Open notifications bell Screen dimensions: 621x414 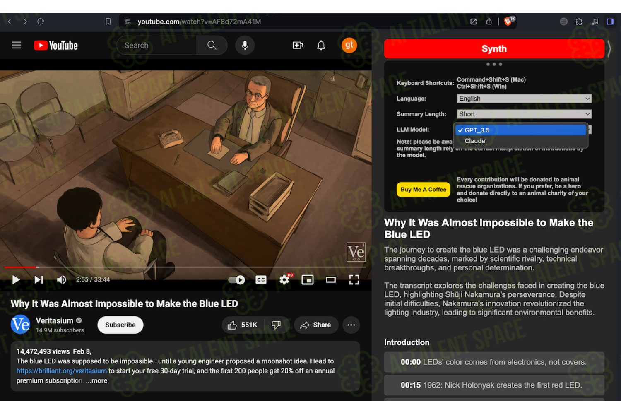[x=321, y=45]
